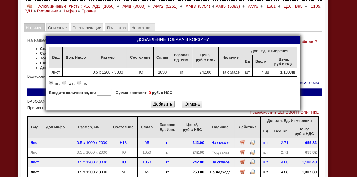Click cart icon in the Под заказ row
This screenshot has width=357, height=177.
point(243,152)
